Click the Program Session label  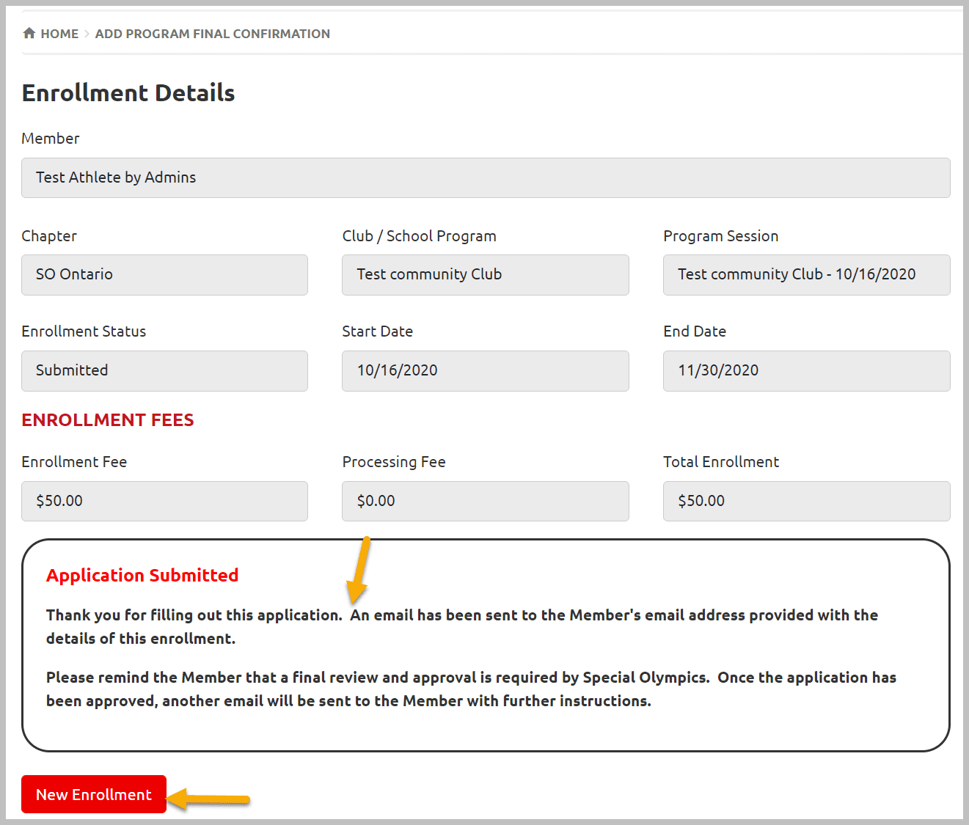[721, 236]
